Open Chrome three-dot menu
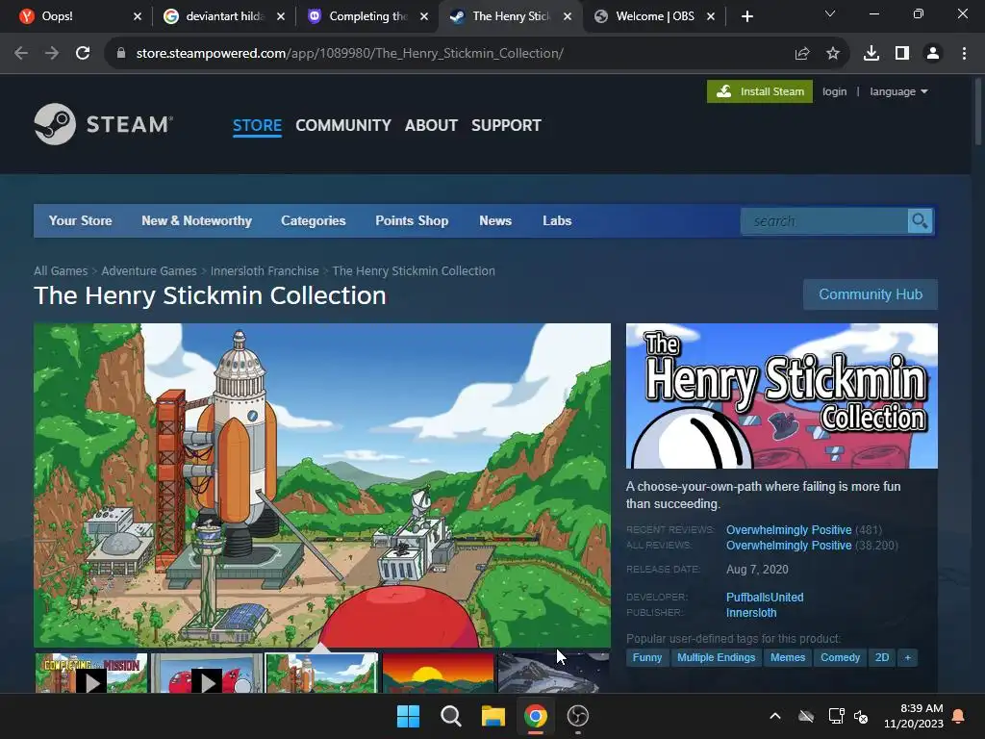 (964, 54)
